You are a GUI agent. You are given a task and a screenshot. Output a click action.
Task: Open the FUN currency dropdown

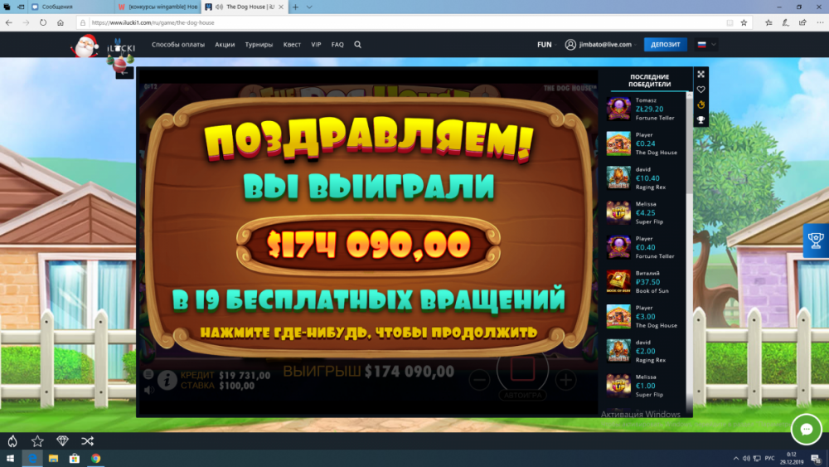coord(546,45)
